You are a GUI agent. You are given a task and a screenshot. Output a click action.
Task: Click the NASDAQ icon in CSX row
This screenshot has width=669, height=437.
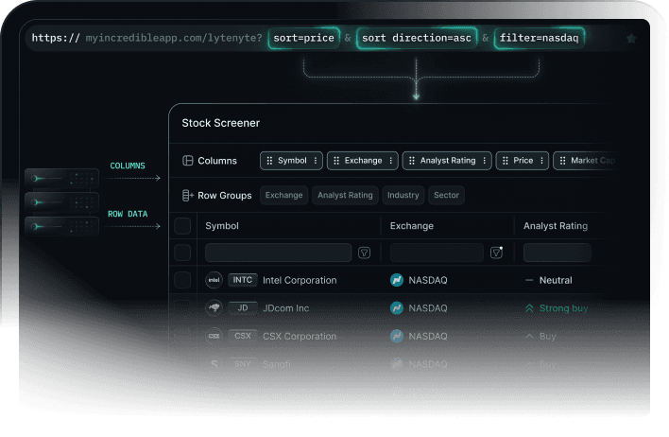point(397,336)
